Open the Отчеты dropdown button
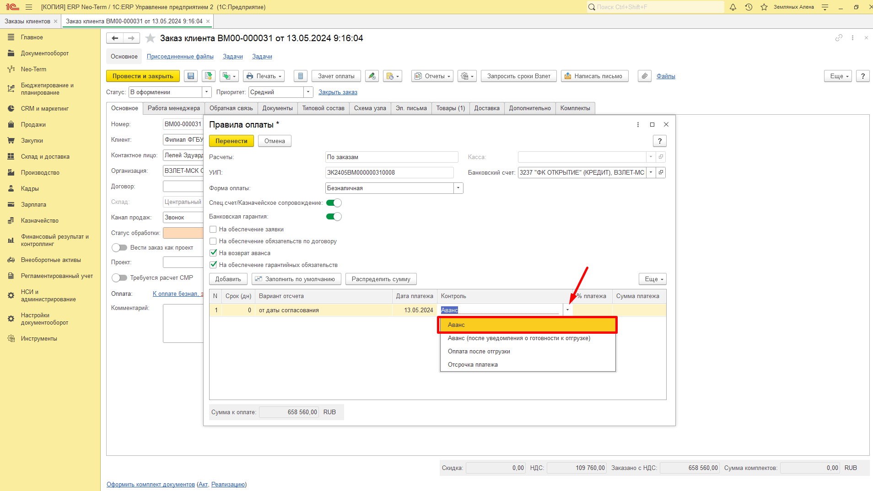 [432, 76]
